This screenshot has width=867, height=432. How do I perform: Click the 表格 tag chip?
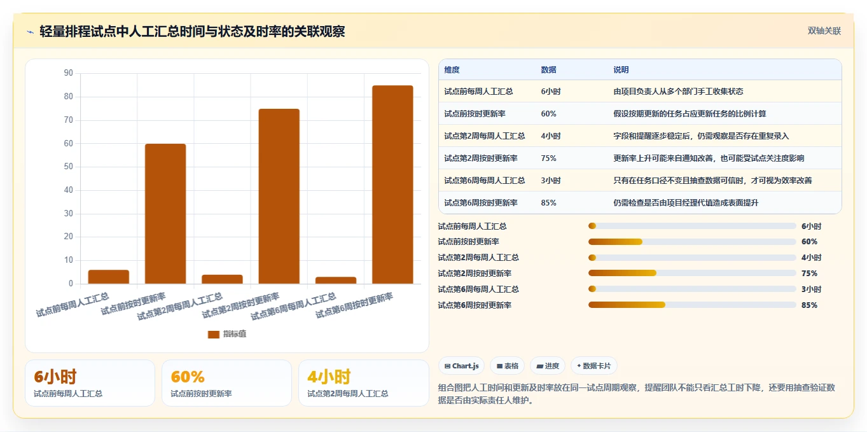tap(507, 366)
